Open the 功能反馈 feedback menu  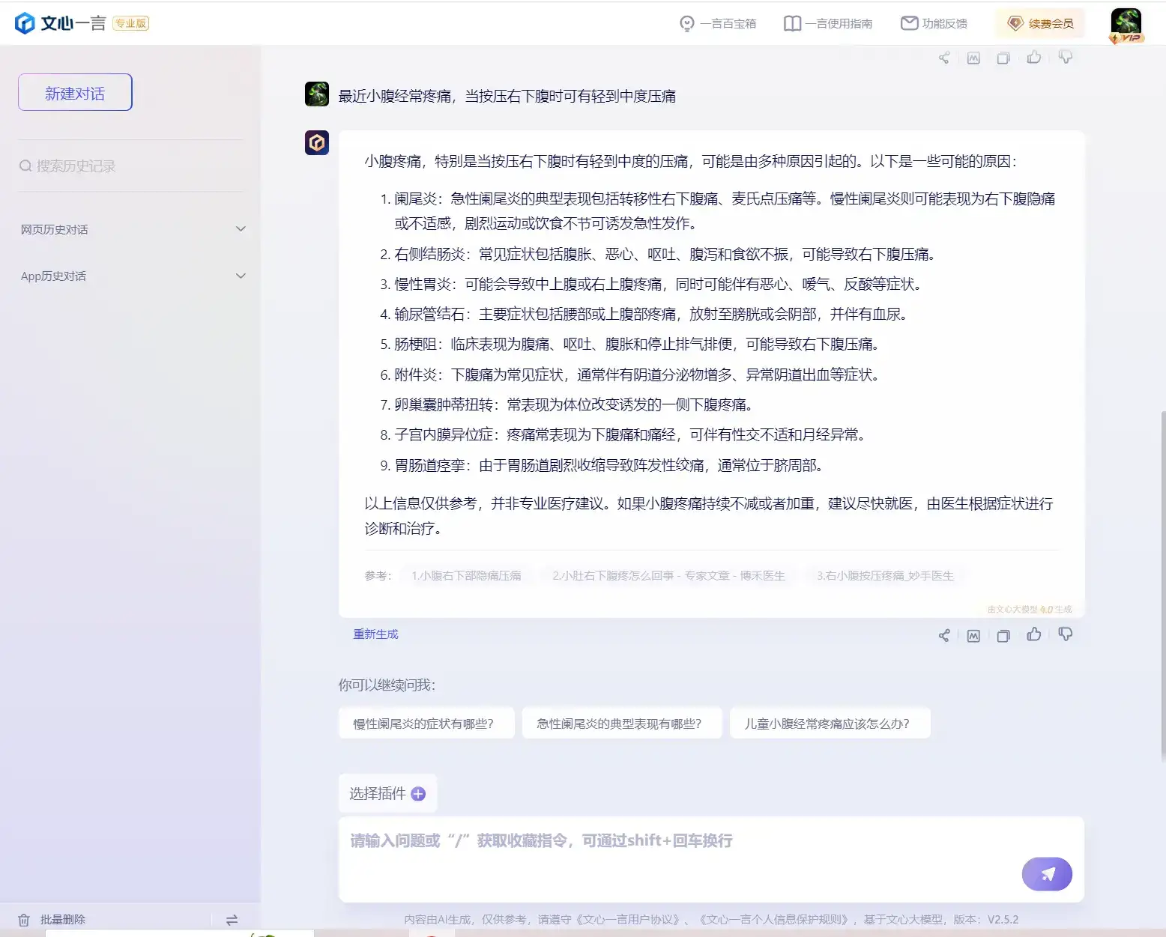pos(934,23)
